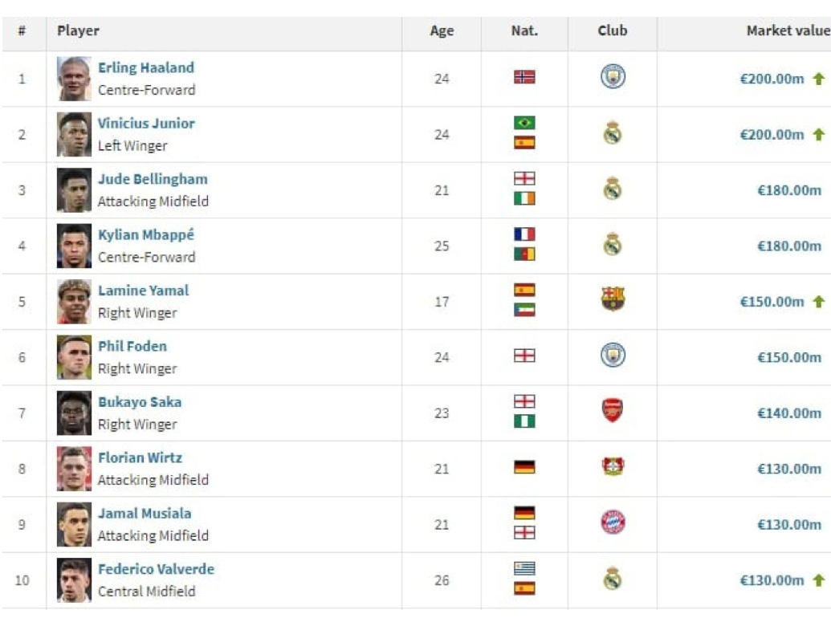Open Lamine Yamal €150.00m market value link
The image size is (831, 622).
click(x=772, y=302)
